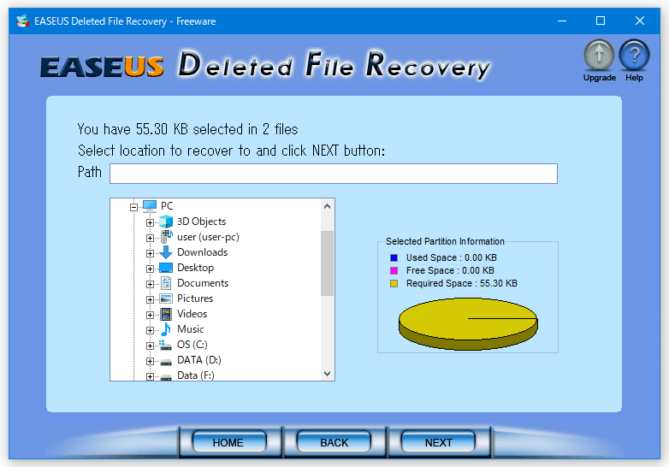Select the Music folder label
The height and width of the screenshot is (467, 669).
190,329
